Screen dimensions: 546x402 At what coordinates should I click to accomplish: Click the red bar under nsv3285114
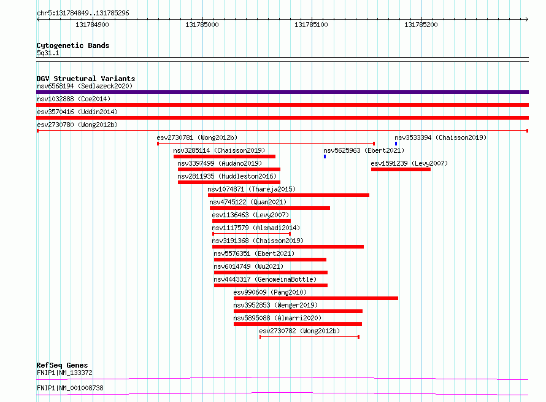pyautogui.click(x=225, y=157)
